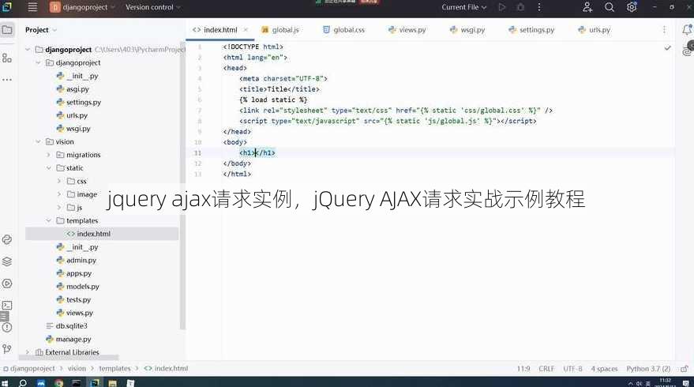Click the inspection checkmark in editor
Image resolution: width=694 pixels, height=387 pixels.
point(667,48)
